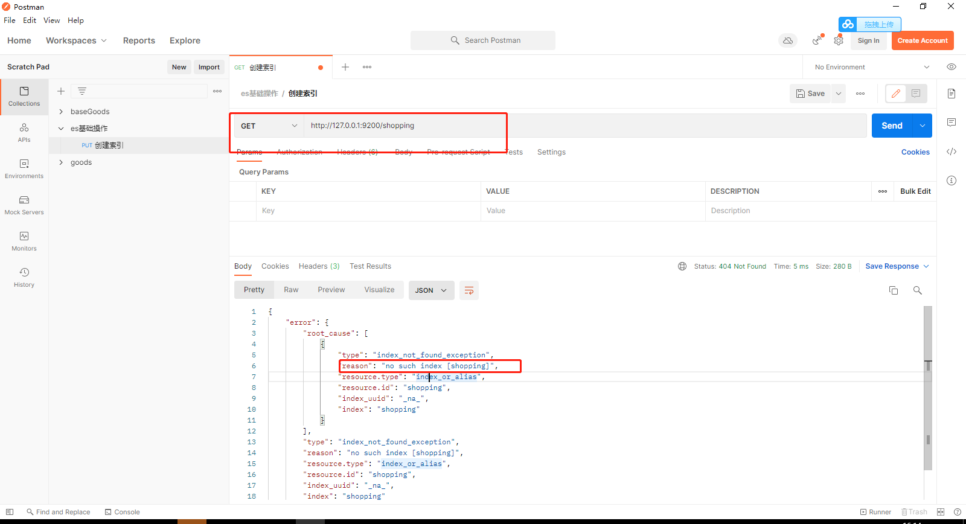This screenshot has width=966, height=524.
Task: Open the satellite capture requests icon
Action: [817, 40]
